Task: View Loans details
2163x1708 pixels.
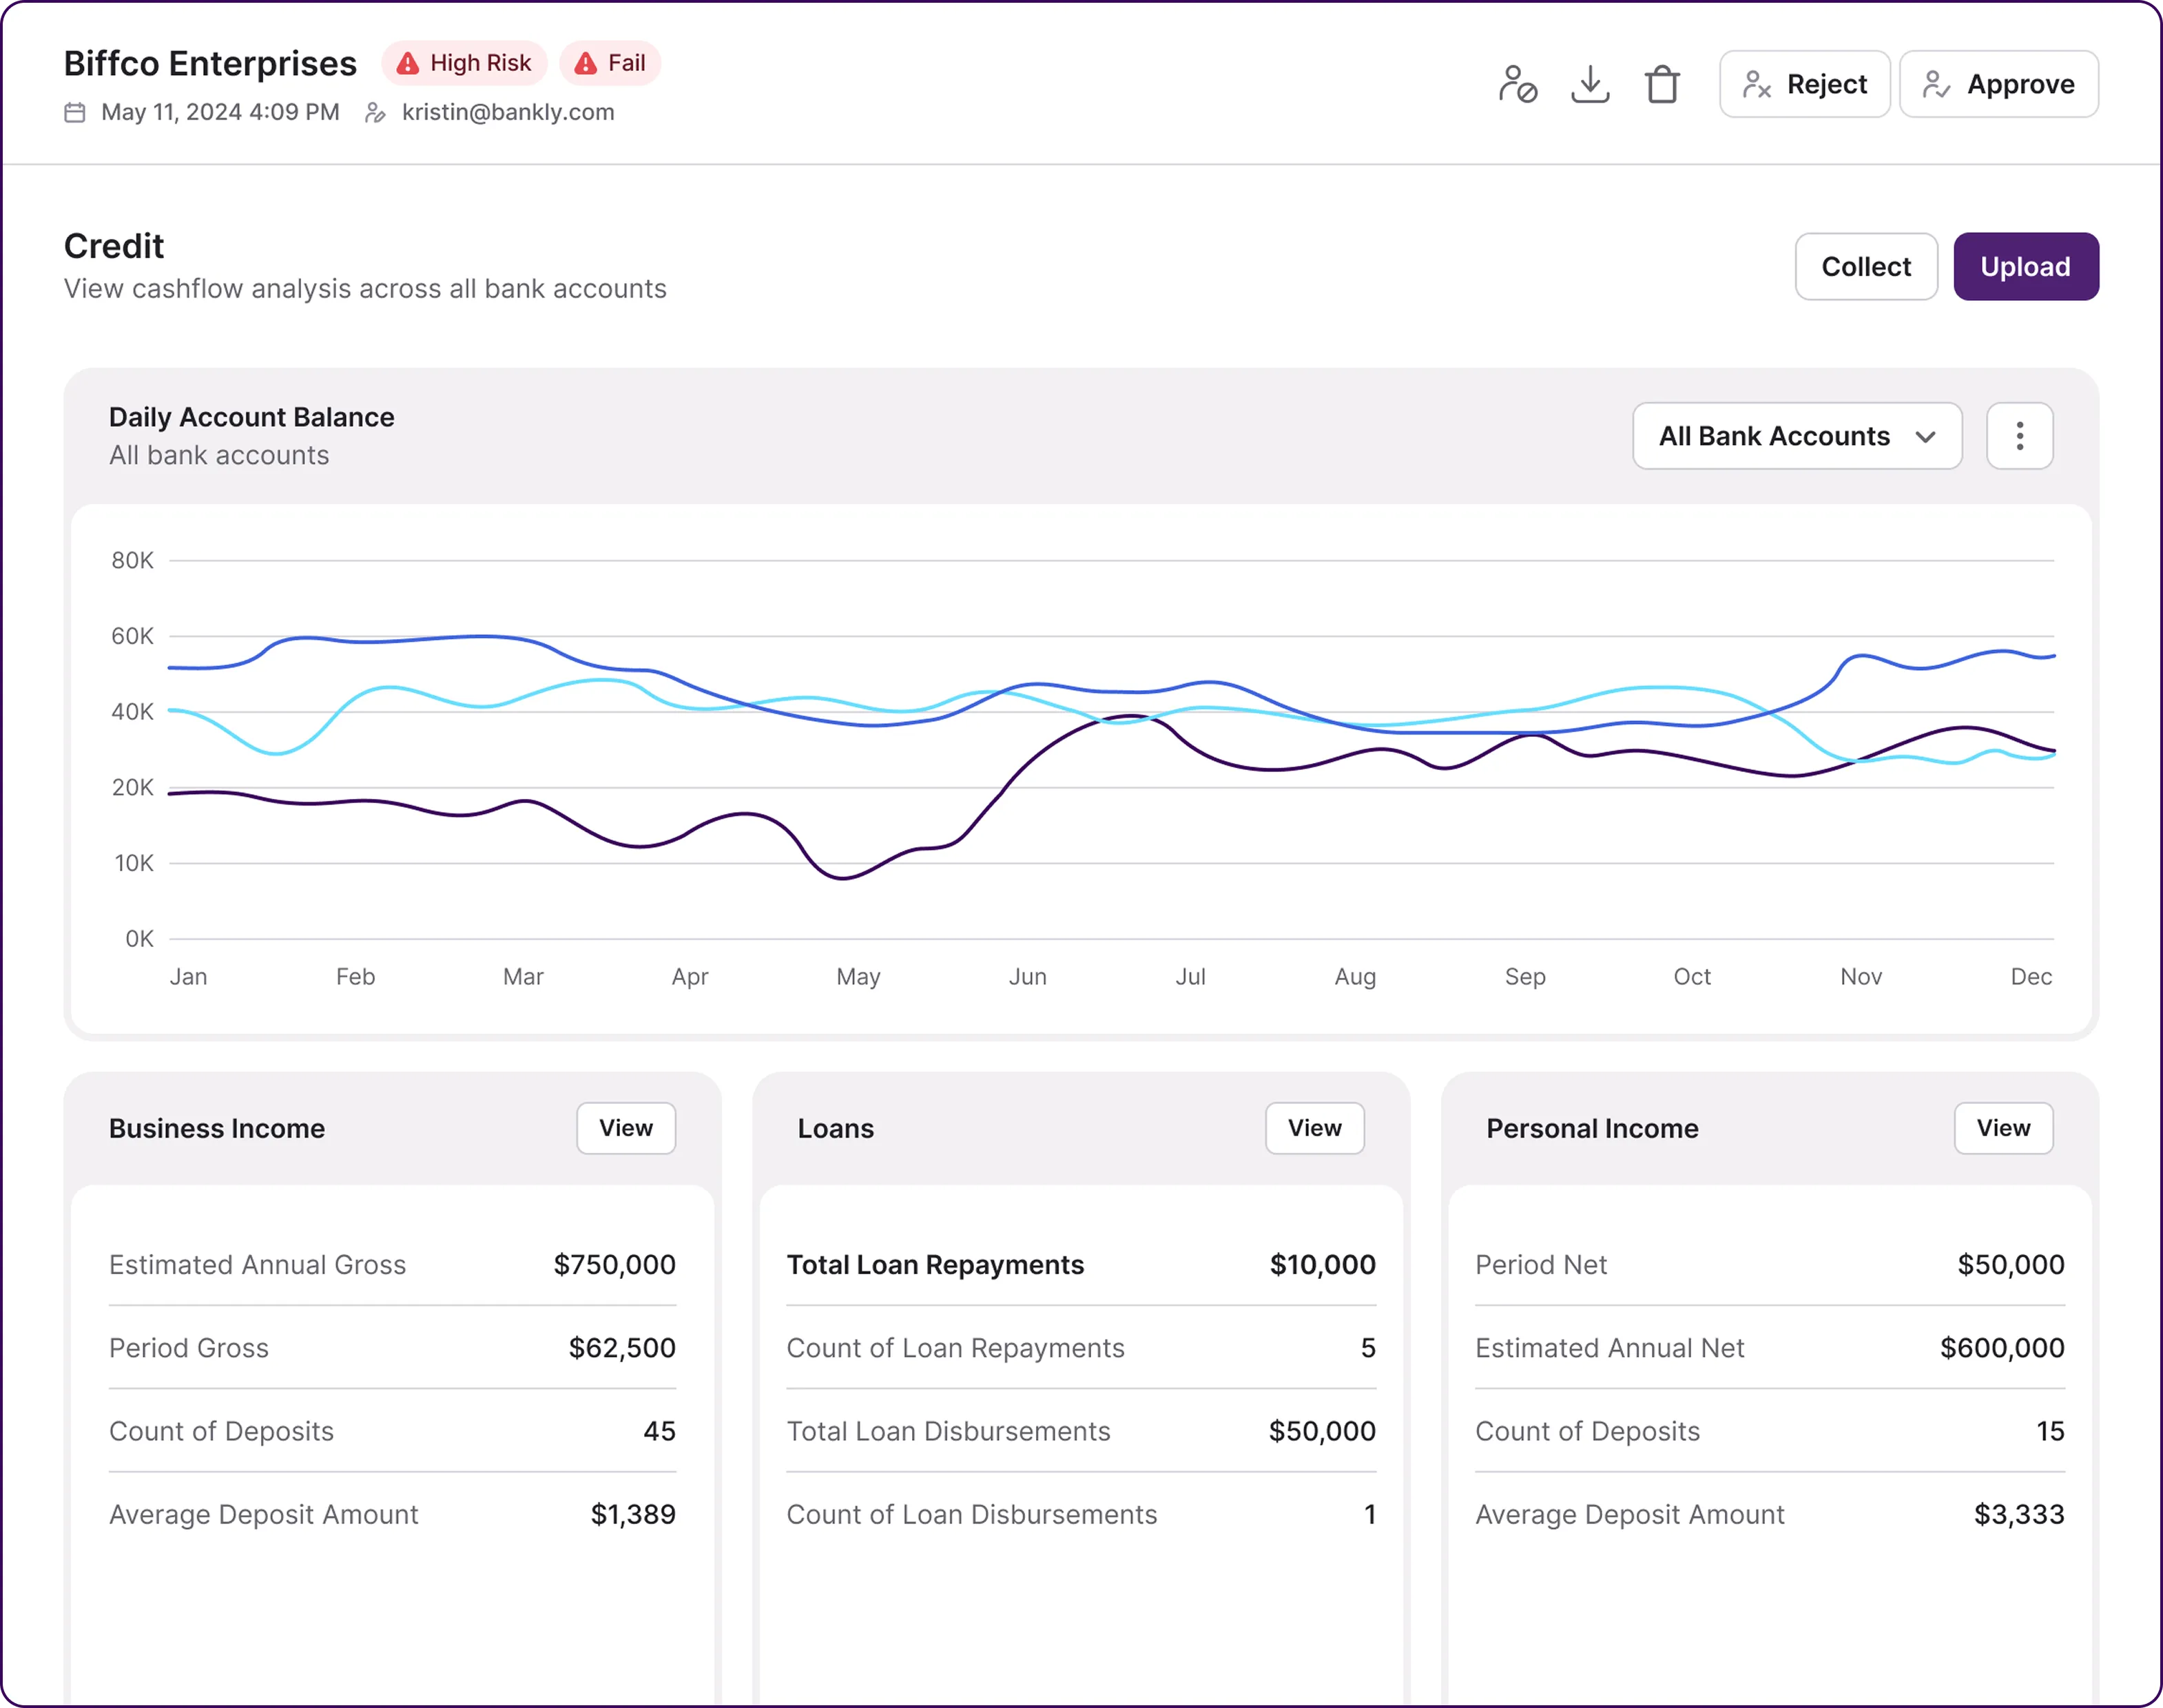Action: point(1314,1128)
